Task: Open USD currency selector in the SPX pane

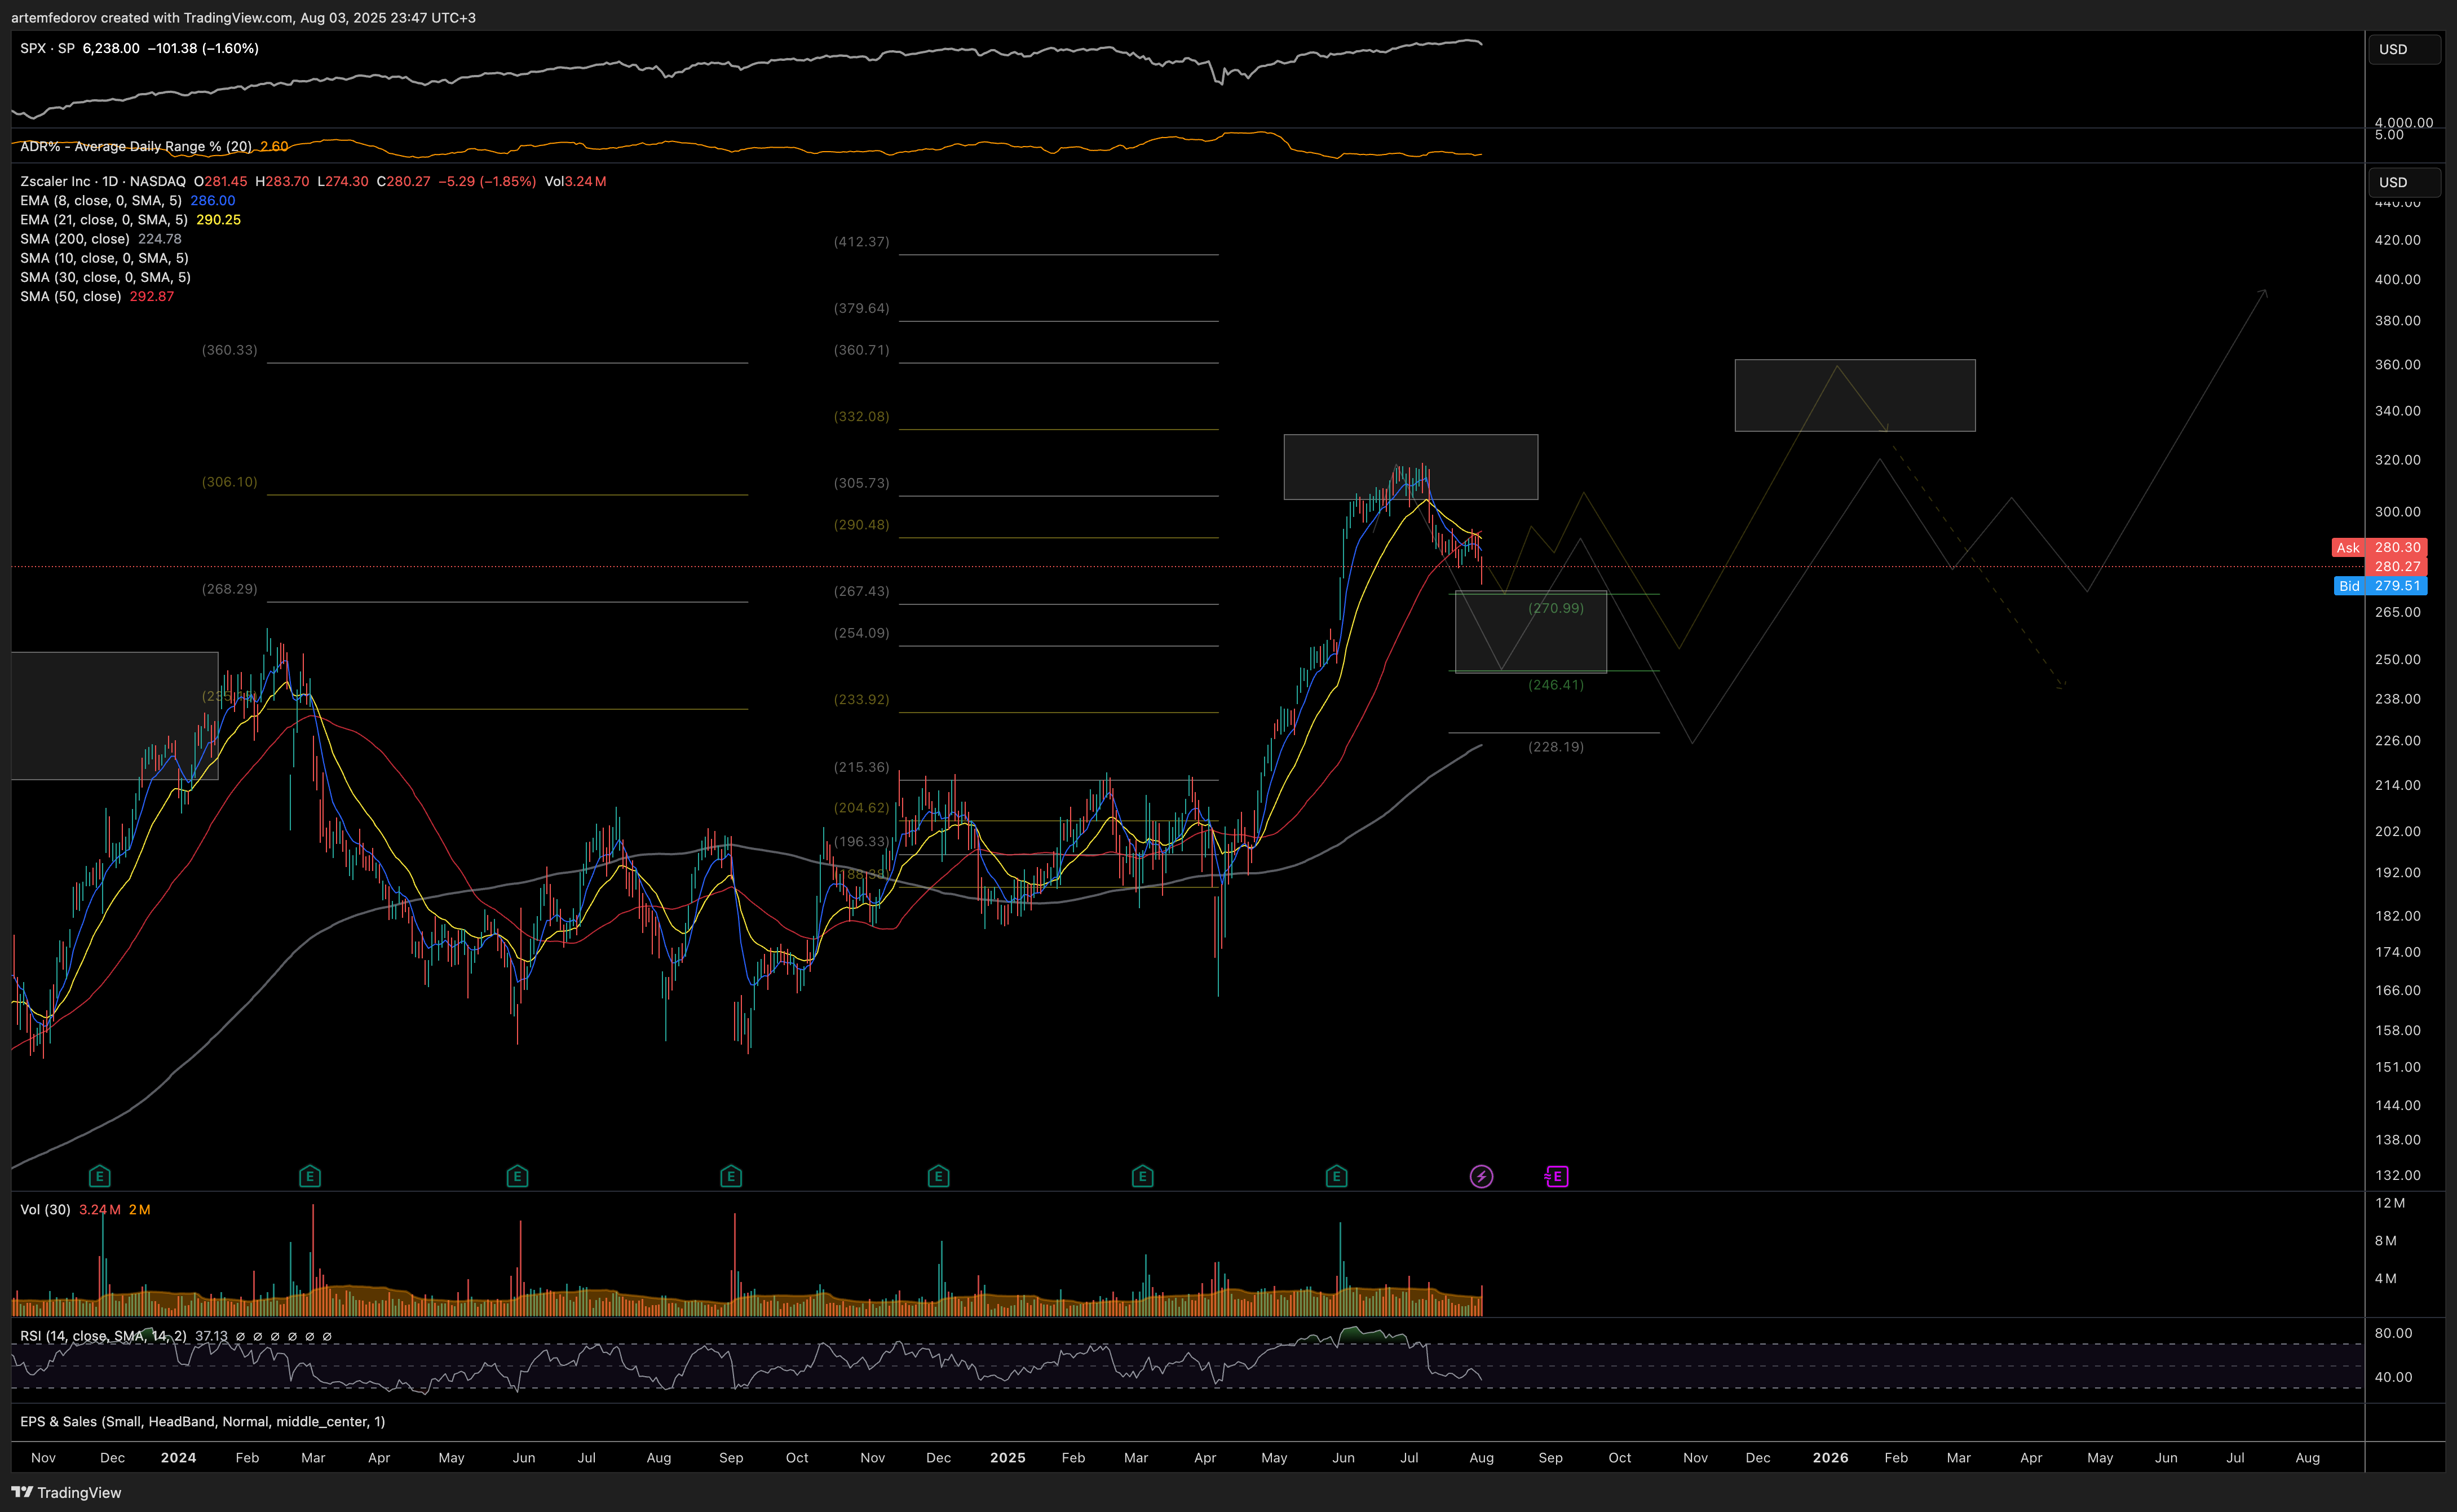Action: pos(2404,49)
